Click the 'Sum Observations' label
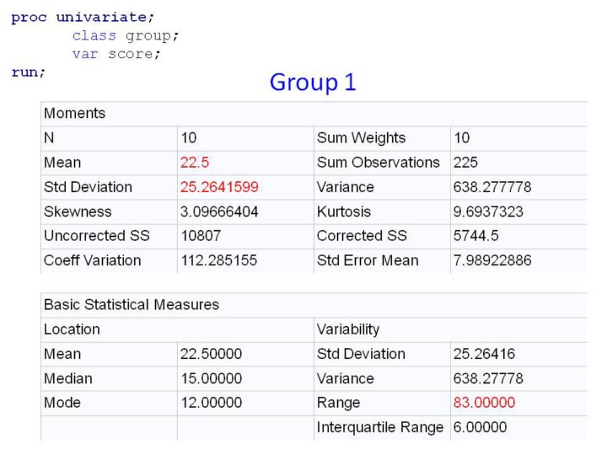607x455 pixels. click(379, 163)
